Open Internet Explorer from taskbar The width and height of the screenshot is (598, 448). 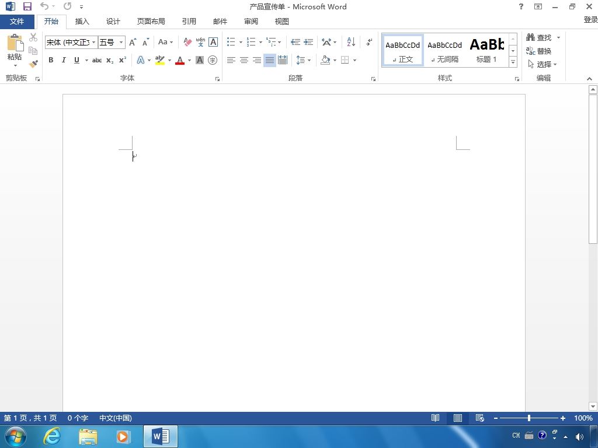[x=51, y=436]
